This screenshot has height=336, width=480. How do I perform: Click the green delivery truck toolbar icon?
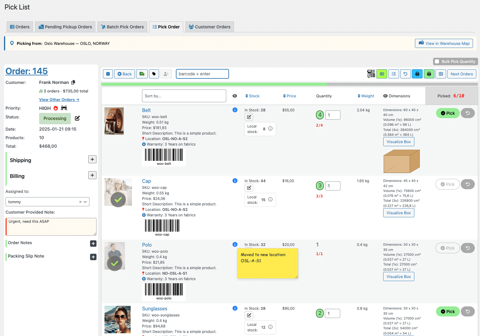142,74
